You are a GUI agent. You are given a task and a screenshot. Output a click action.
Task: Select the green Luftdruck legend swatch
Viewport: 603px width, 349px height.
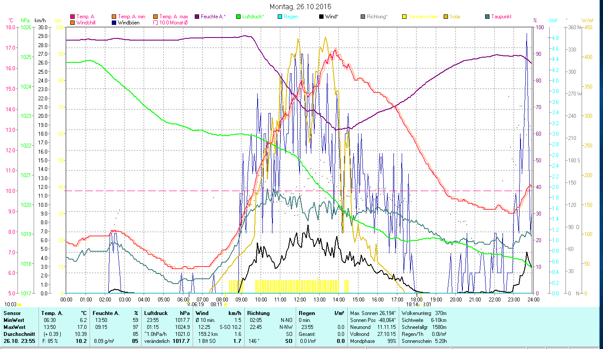click(238, 17)
